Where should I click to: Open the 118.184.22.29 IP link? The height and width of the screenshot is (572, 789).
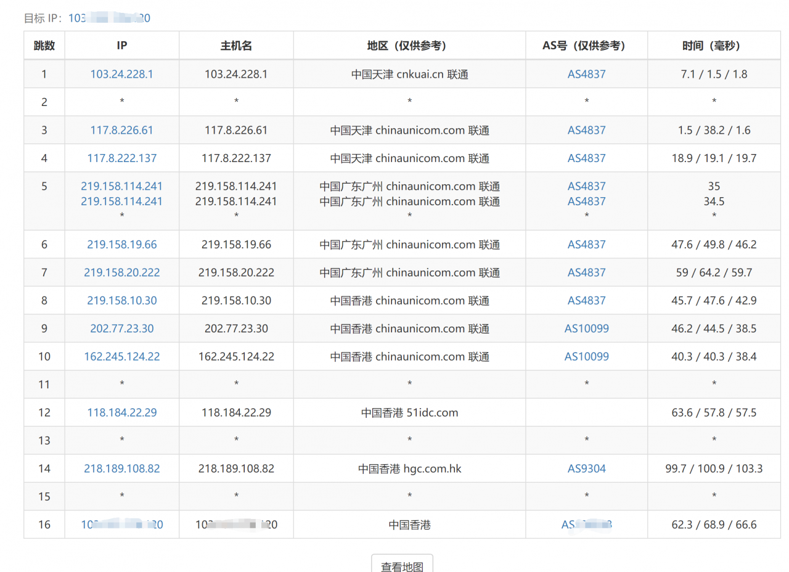tap(121, 412)
